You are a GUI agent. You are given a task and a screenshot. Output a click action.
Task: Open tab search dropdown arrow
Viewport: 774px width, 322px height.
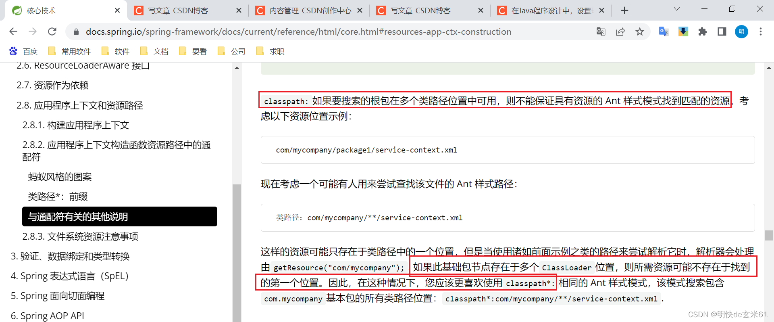tap(677, 9)
